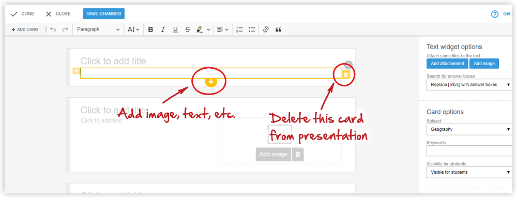Image resolution: width=517 pixels, height=198 pixels.
Task: Click the grey Add image button
Action: coord(273,154)
